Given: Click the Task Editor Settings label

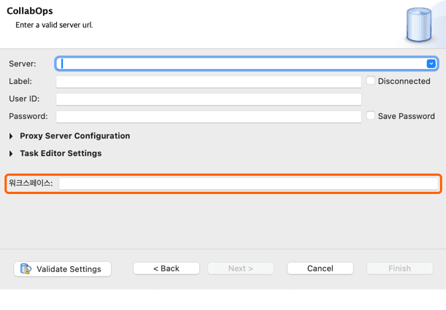Looking at the screenshot, I should tap(61, 153).
